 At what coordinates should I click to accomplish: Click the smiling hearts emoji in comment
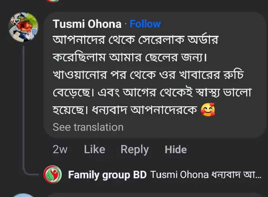point(208,110)
